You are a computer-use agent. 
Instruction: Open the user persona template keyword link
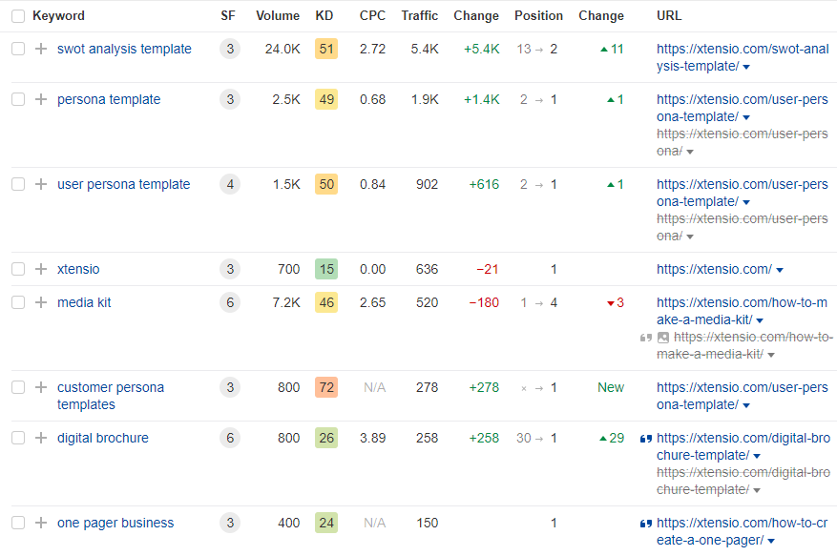[x=124, y=185]
